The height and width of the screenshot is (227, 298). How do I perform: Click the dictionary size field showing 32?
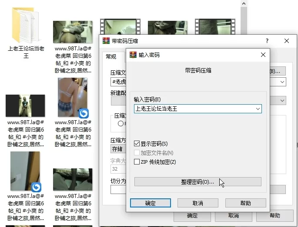point(118,169)
